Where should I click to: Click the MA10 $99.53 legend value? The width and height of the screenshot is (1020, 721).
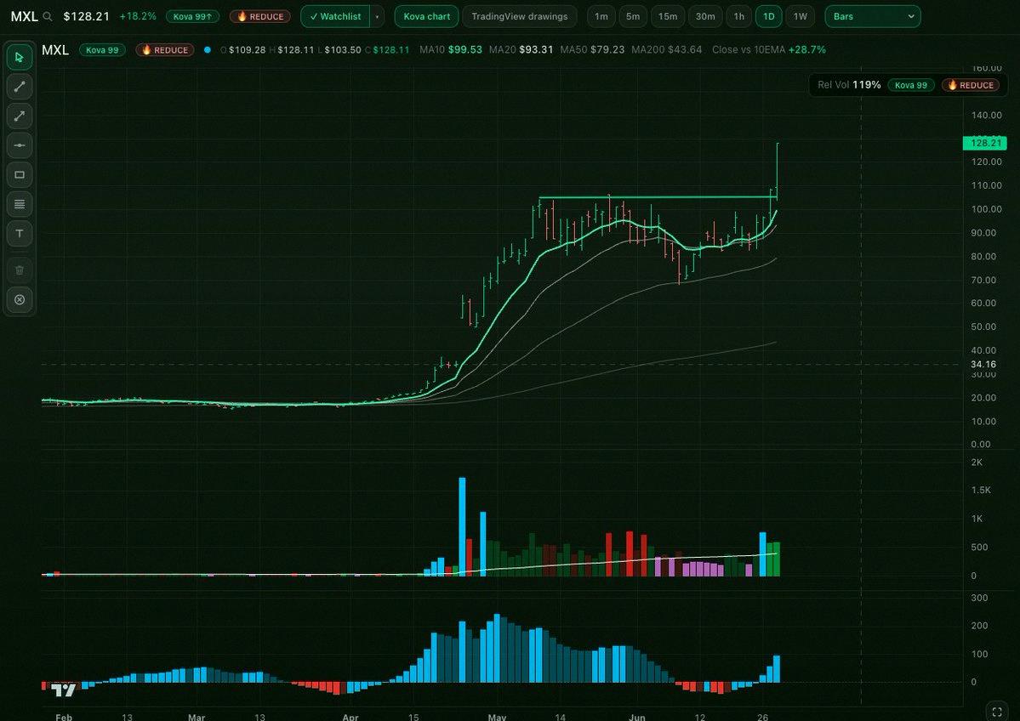451,49
